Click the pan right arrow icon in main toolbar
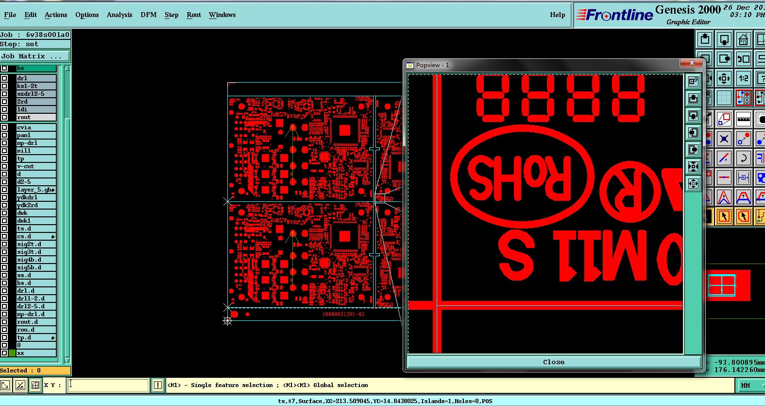This screenshot has width=765, height=406. (x=724, y=59)
